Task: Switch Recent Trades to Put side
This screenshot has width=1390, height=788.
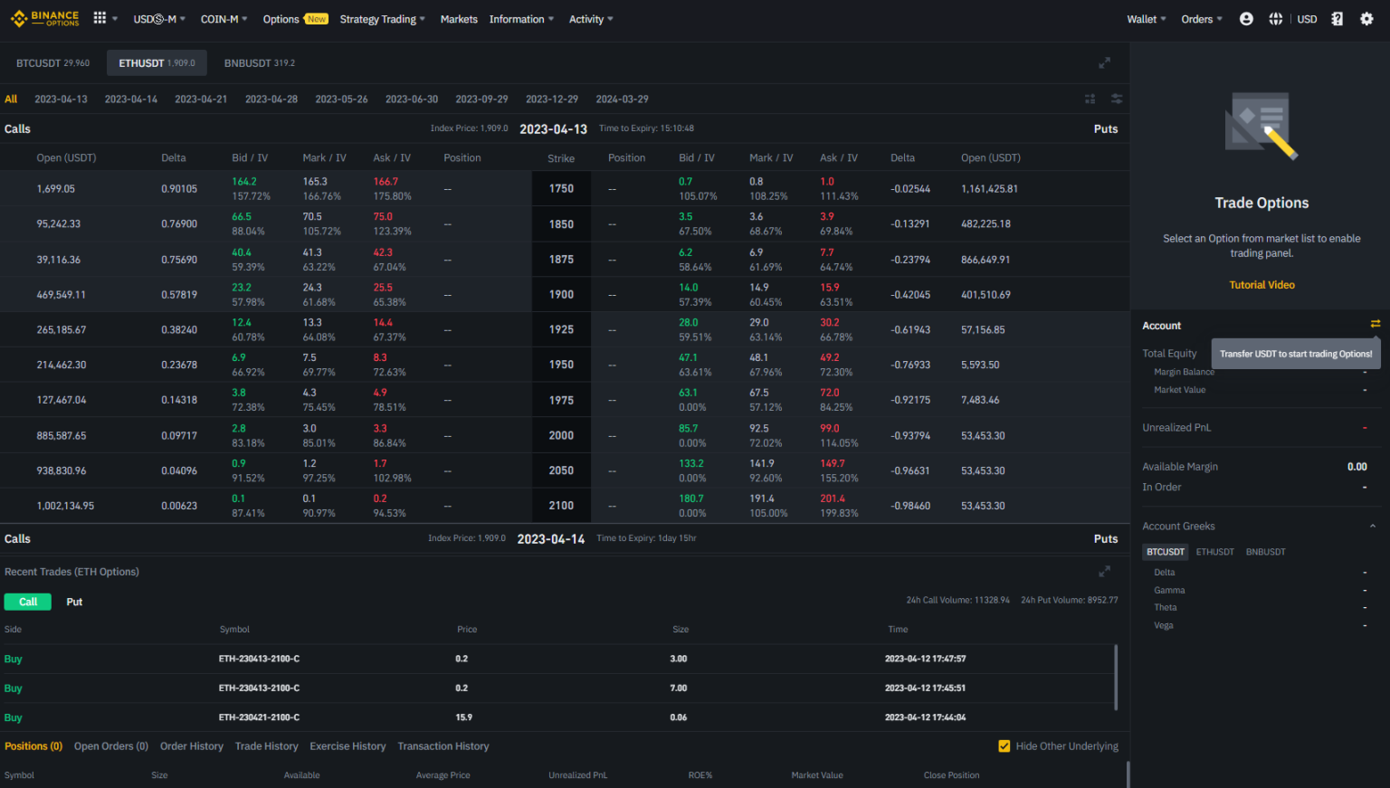Action: pos(73,601)
